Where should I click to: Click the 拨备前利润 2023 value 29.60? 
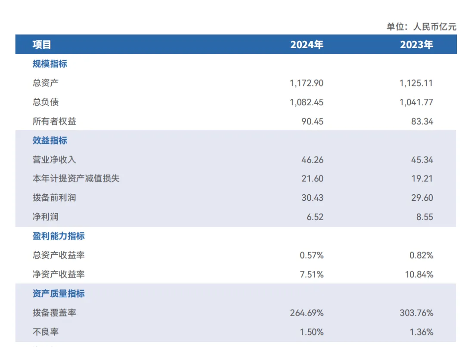click(x=422, y=198)
